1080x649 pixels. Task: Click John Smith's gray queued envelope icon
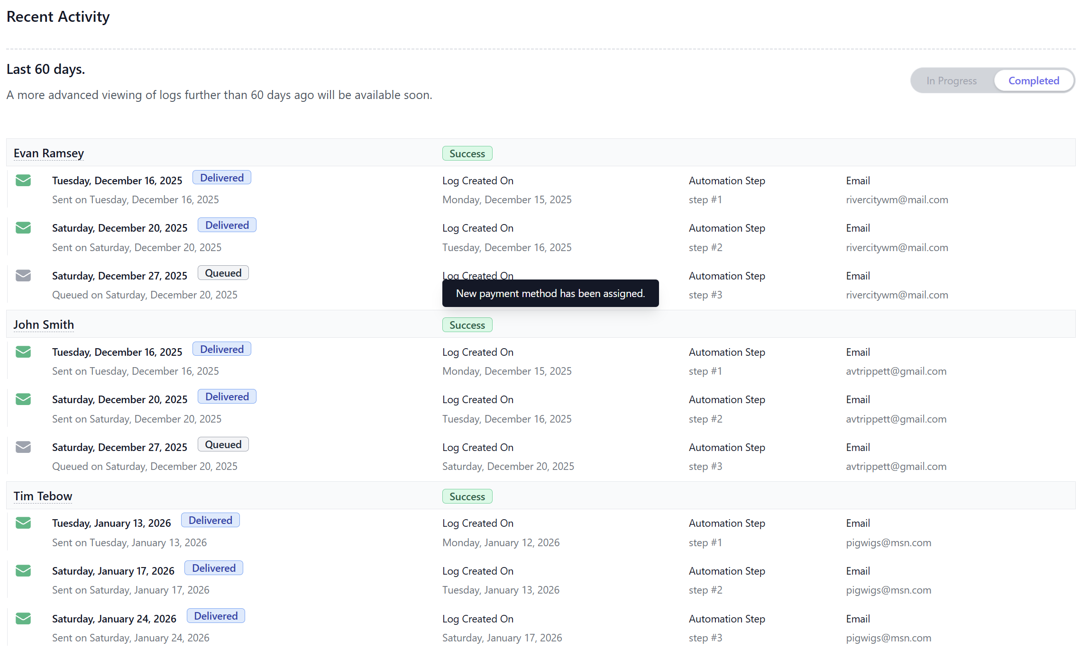[23, 447]
